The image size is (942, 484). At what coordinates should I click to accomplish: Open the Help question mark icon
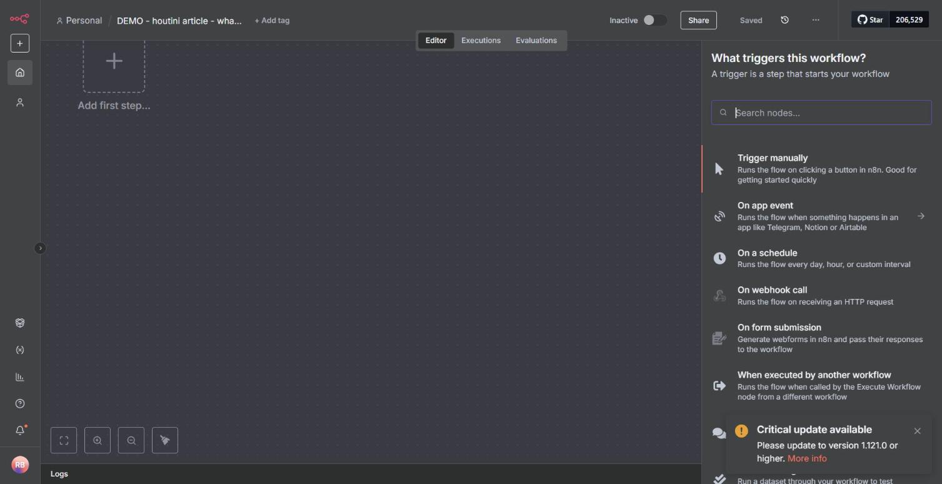[x=20, y=404]
